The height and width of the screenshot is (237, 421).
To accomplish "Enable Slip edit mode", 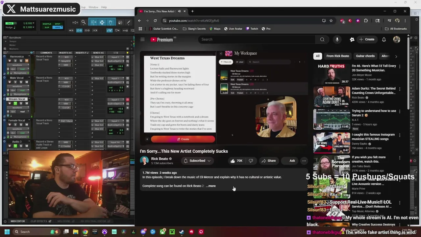I will pyautogui.click(x=47, y=27).
